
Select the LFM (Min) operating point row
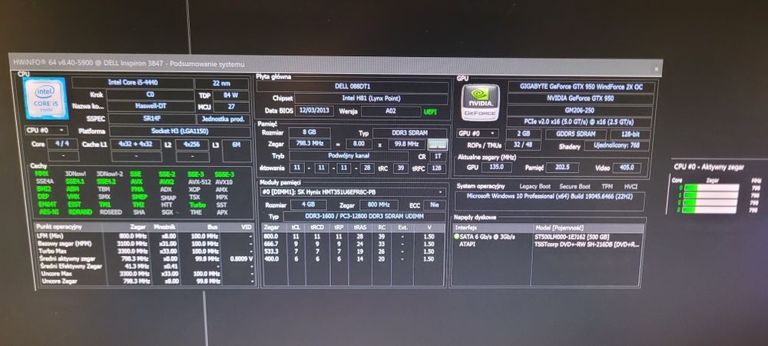click(145, 236)
